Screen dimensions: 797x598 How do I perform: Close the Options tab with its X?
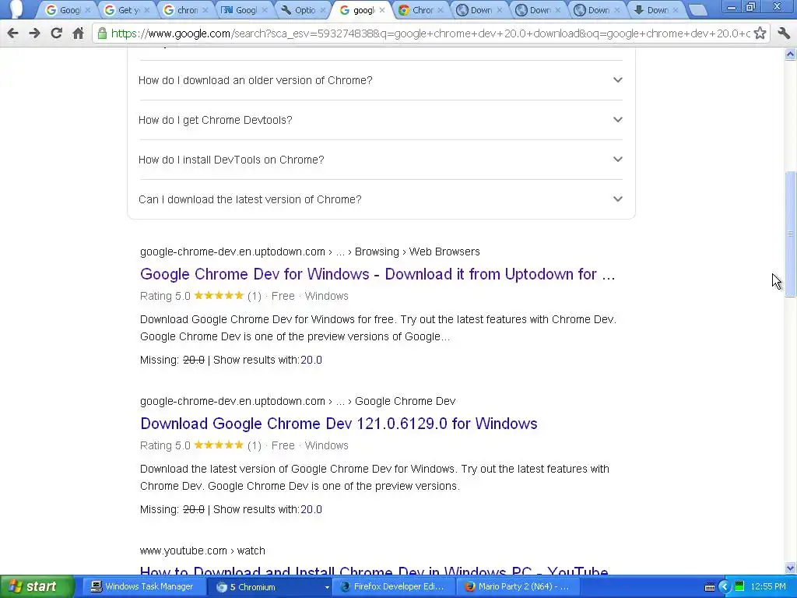pyautogui.click(x=323, y=10)
